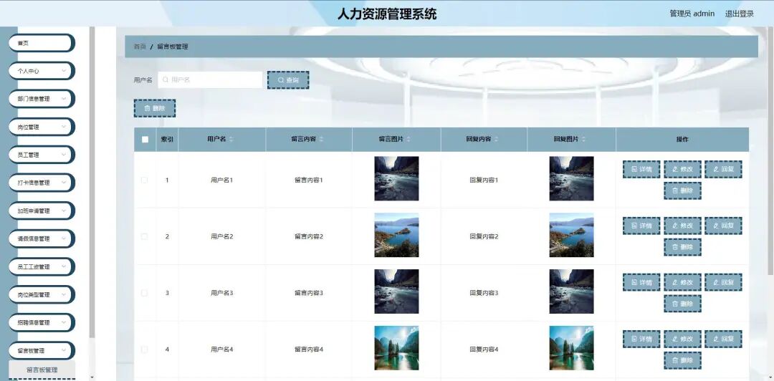774x381 pixels.
Task: Click 修改 in the 用户名3 row
Action: click(x=682, y=282)
